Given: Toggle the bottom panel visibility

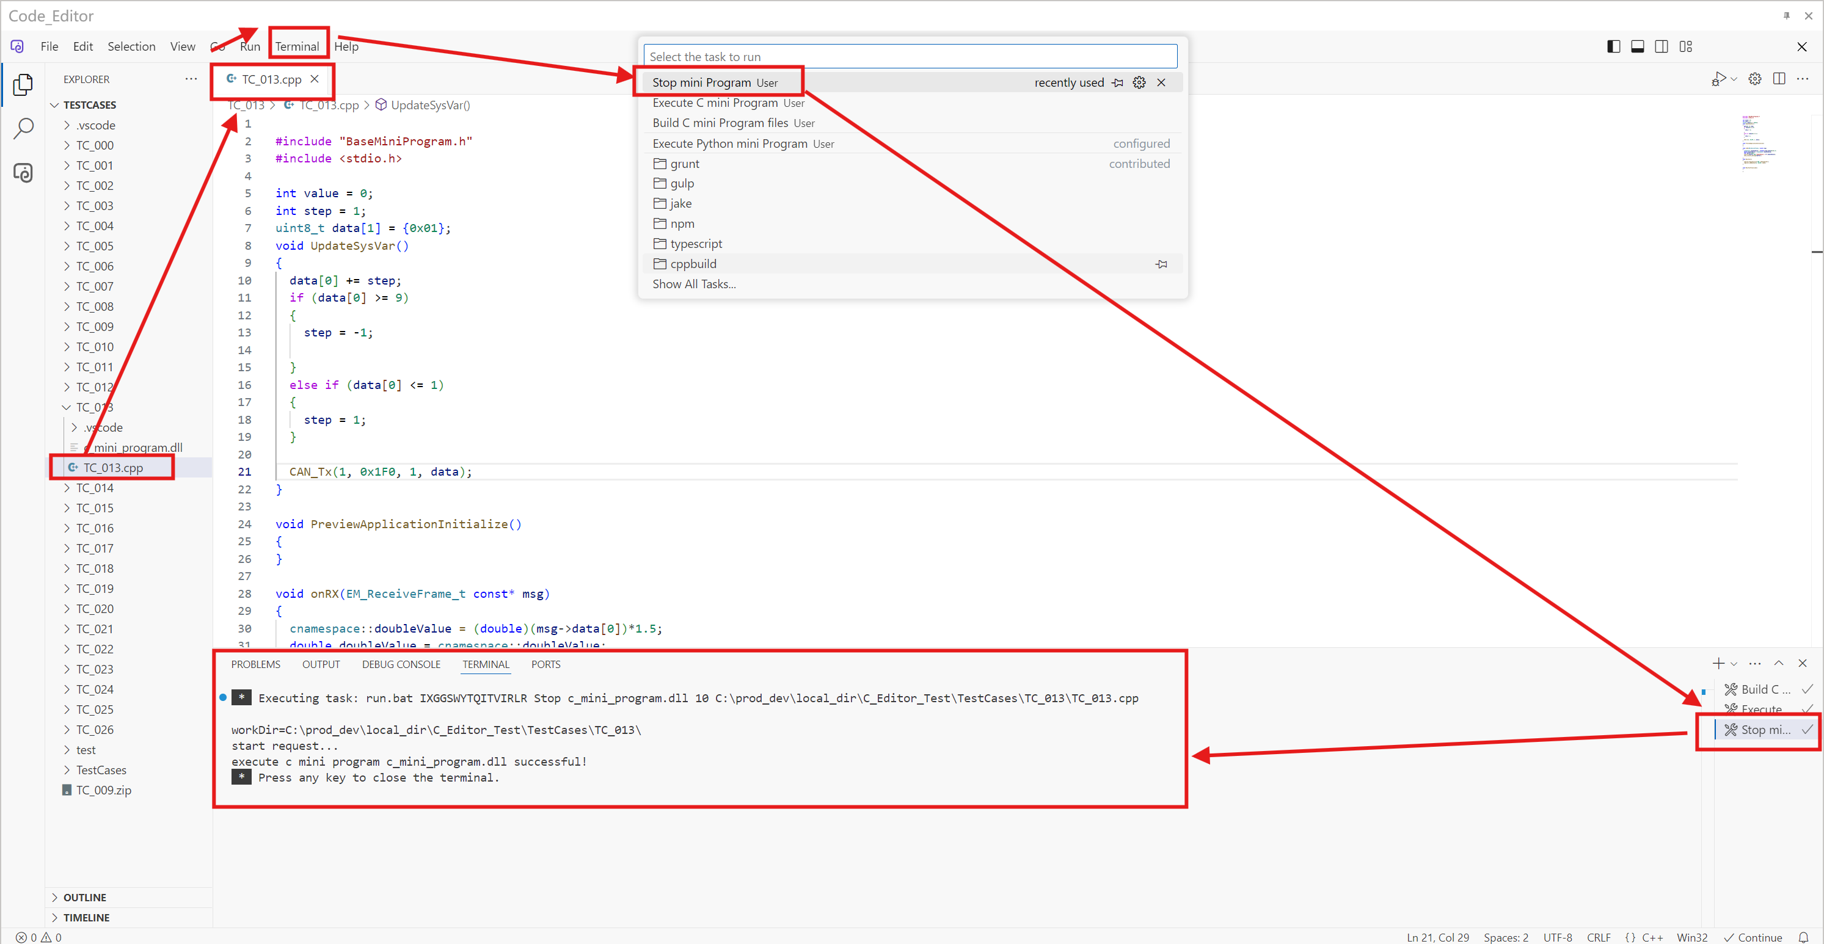Looking at the screenshot, I should [x=1637, y=46].
